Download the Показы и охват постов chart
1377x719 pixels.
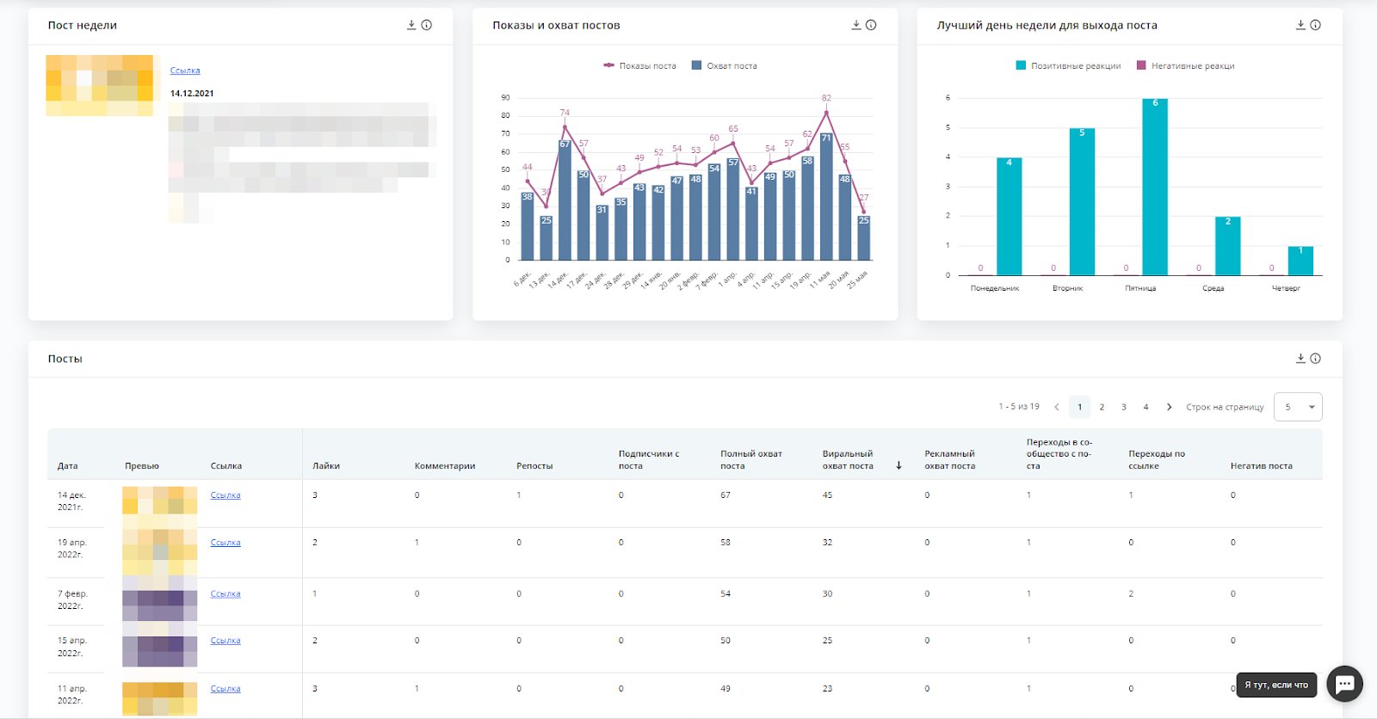tap(856, 25)
